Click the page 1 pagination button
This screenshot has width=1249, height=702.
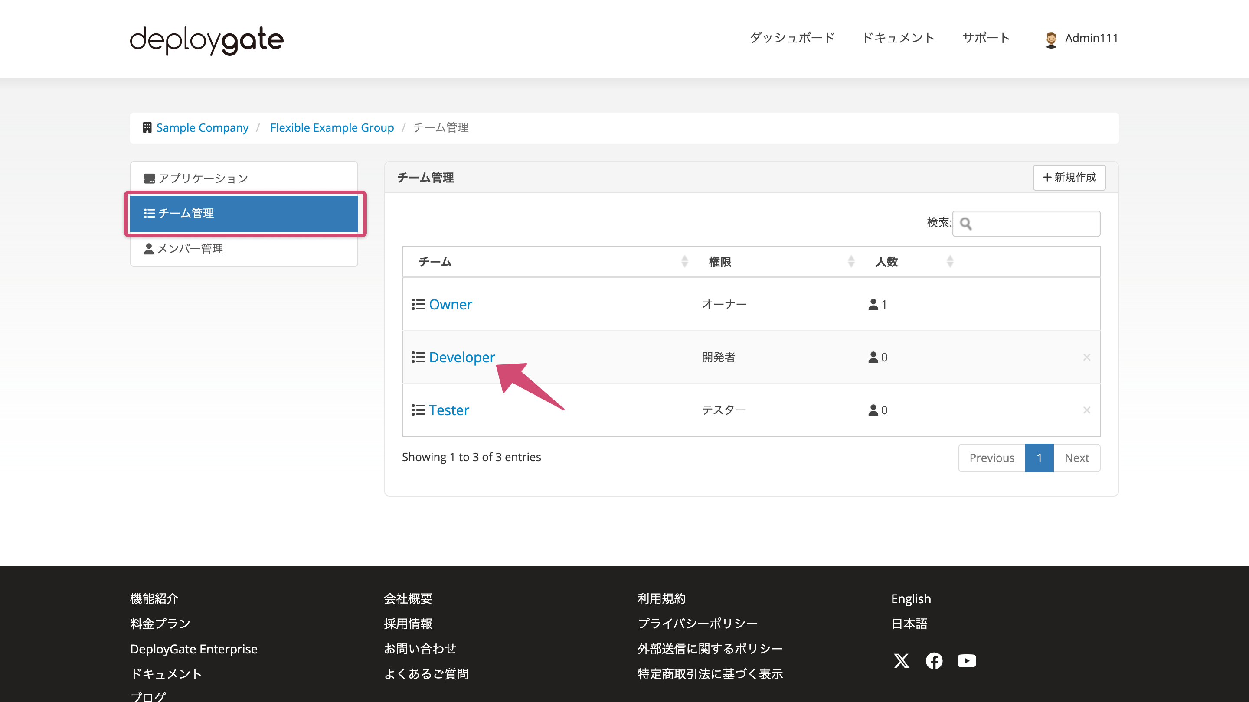coord(1039,457)
